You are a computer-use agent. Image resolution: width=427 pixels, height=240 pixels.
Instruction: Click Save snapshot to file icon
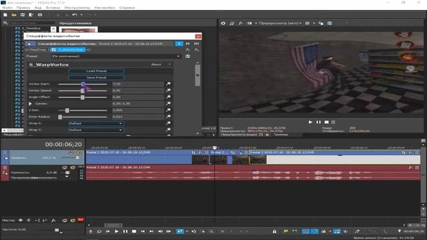coord(330,23)
